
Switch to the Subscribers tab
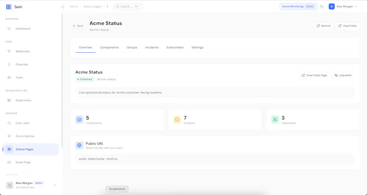[x=175, y=48]
